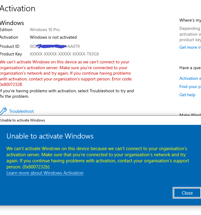
Task: Click the Product ID label
Action: 10,46
